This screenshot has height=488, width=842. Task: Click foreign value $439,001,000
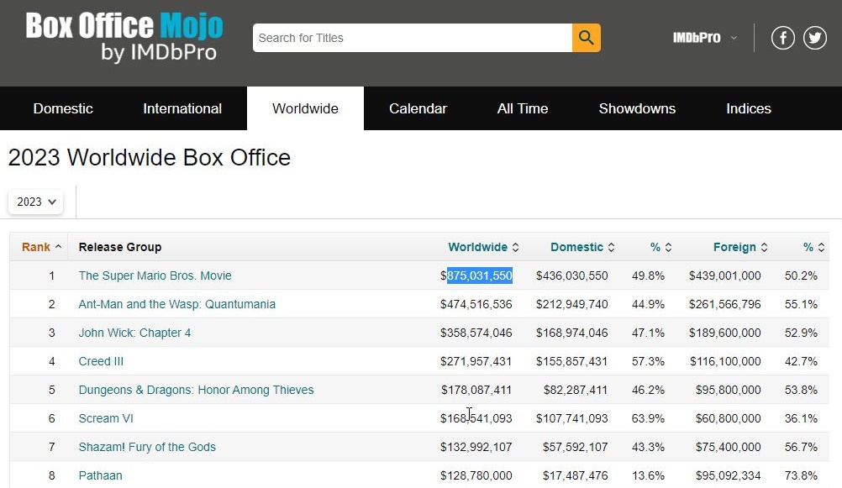click(x=725, y=275)
